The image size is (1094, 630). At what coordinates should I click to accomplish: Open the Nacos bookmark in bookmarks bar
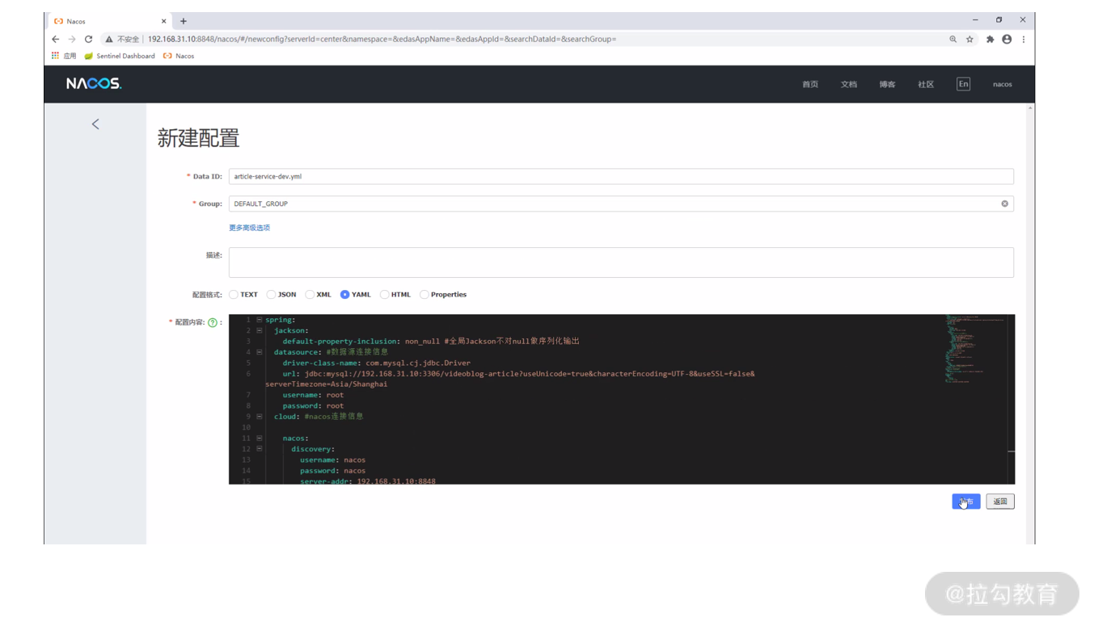[179, 56]
